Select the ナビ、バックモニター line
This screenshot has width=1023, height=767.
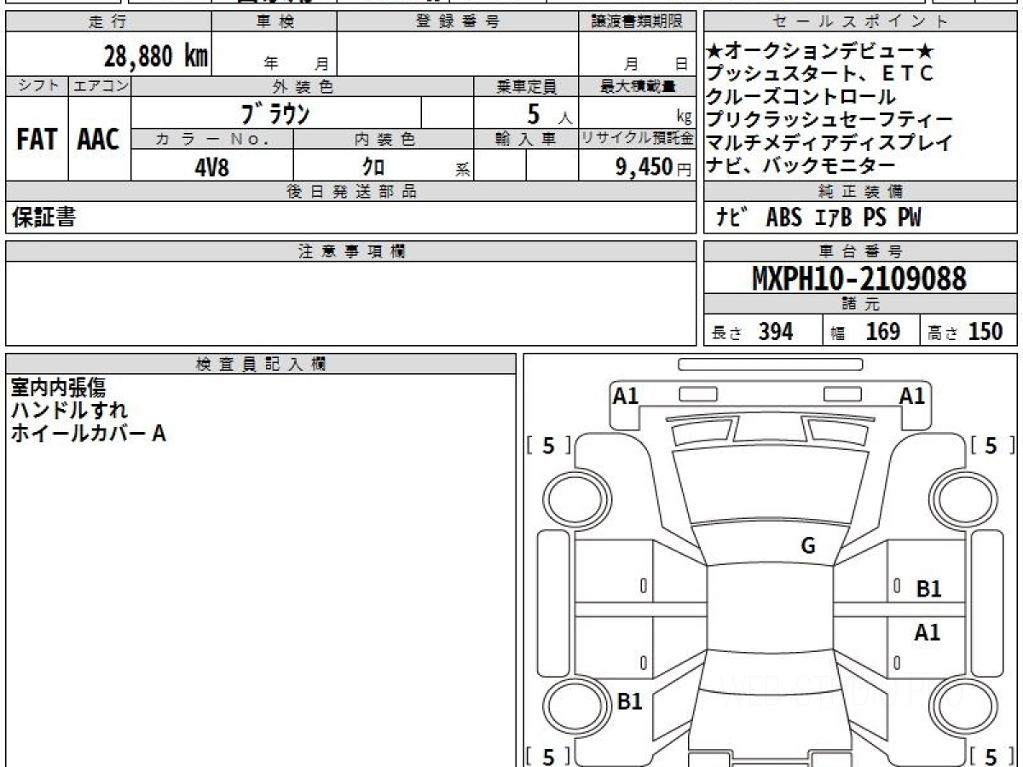801,166
